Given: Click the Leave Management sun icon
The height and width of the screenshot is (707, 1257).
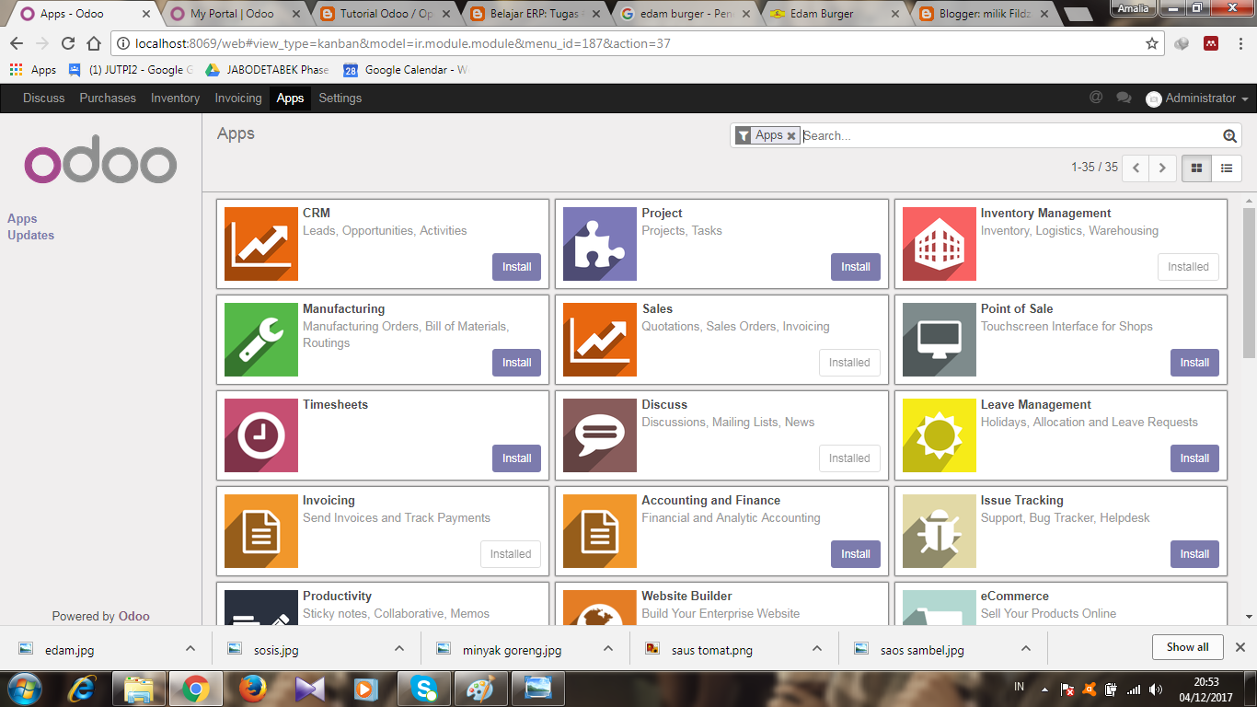Looking at the screenshot, I should point(940,435).
